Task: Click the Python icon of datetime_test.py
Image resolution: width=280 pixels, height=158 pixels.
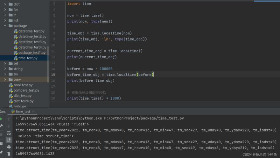Action: pos(16,31)
